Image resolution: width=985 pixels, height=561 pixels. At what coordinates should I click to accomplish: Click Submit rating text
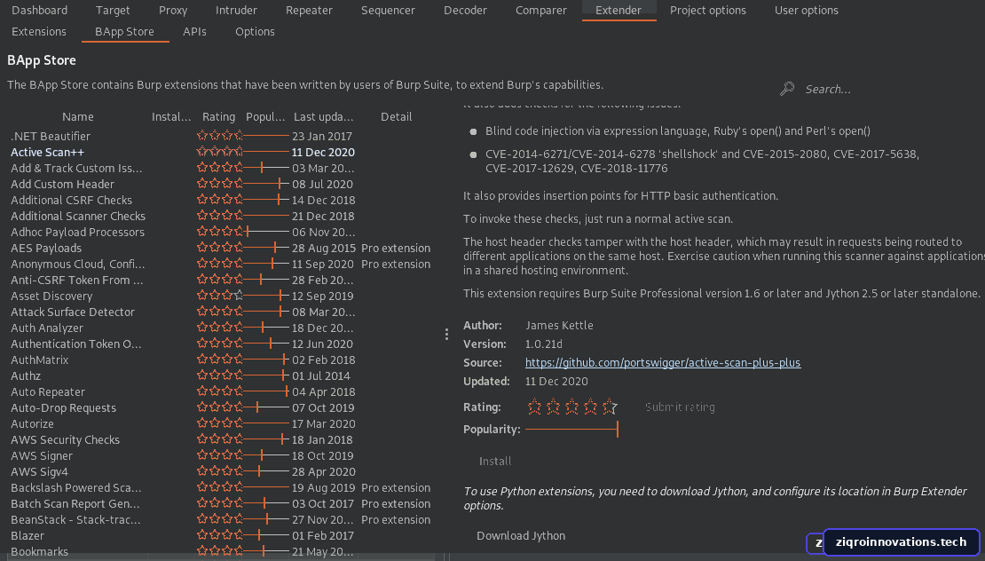pyautogui.click(x=680, y=407)
